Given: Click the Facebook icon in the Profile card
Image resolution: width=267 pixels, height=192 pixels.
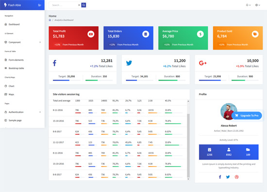Looking at the screenshot, I should tap(220, 177).
